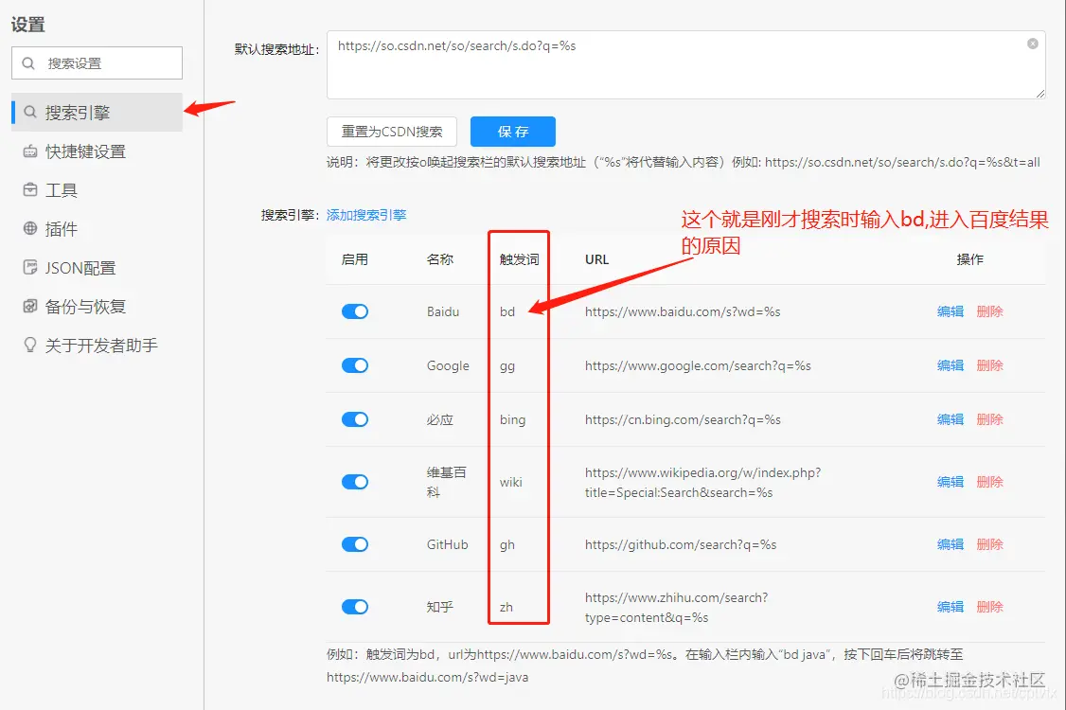Open 关于开发者助手 section

click(98, 345)
